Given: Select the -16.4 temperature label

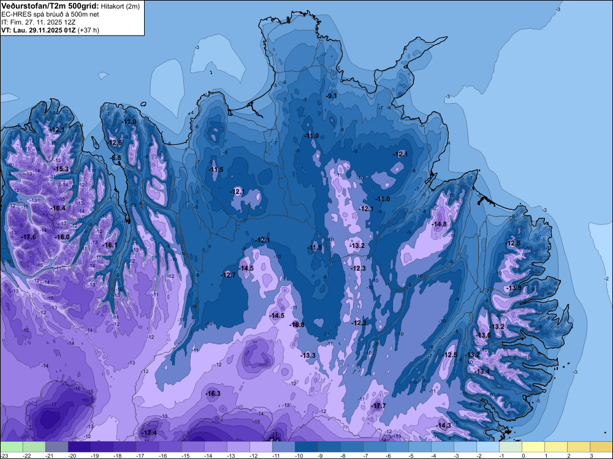Looking at the screenshot, I should 58,208.
